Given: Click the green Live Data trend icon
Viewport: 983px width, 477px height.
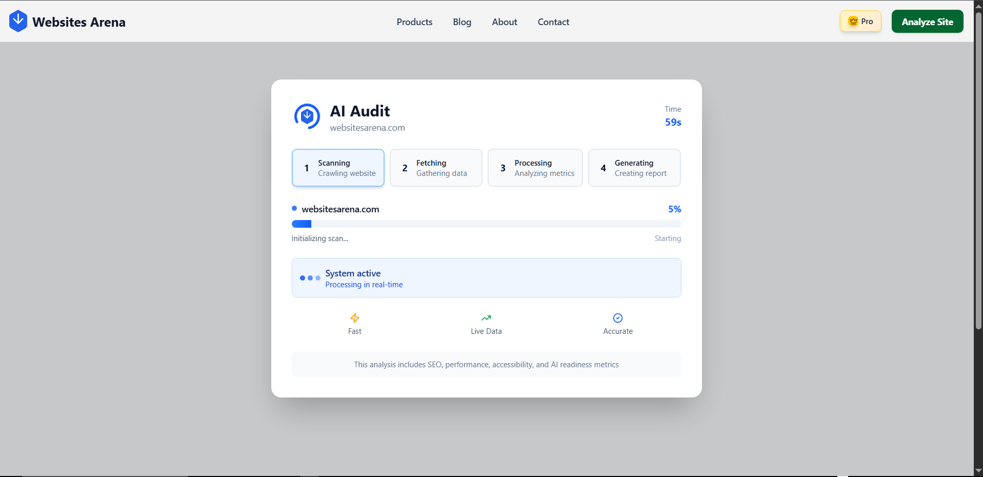Looking at the screenshot, I should [x=486, y=318].
